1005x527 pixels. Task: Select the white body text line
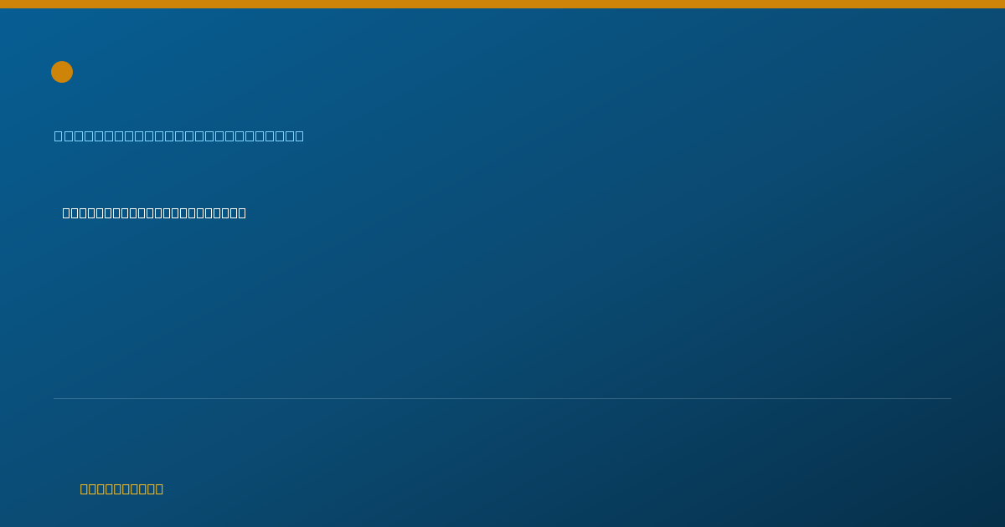point(154,212)
